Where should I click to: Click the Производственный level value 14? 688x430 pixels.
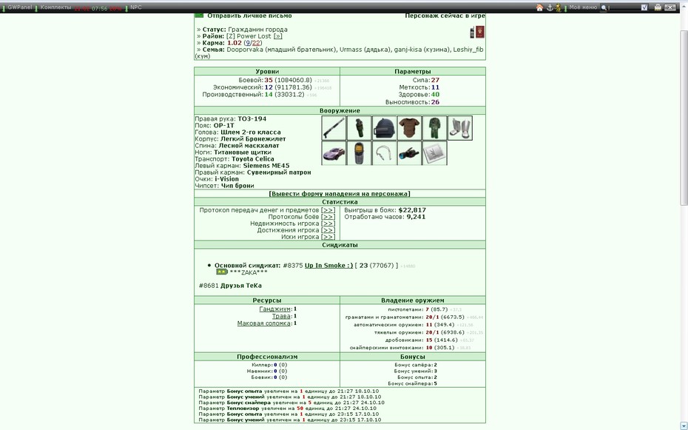pyautogui.click(x=269, y=95)
